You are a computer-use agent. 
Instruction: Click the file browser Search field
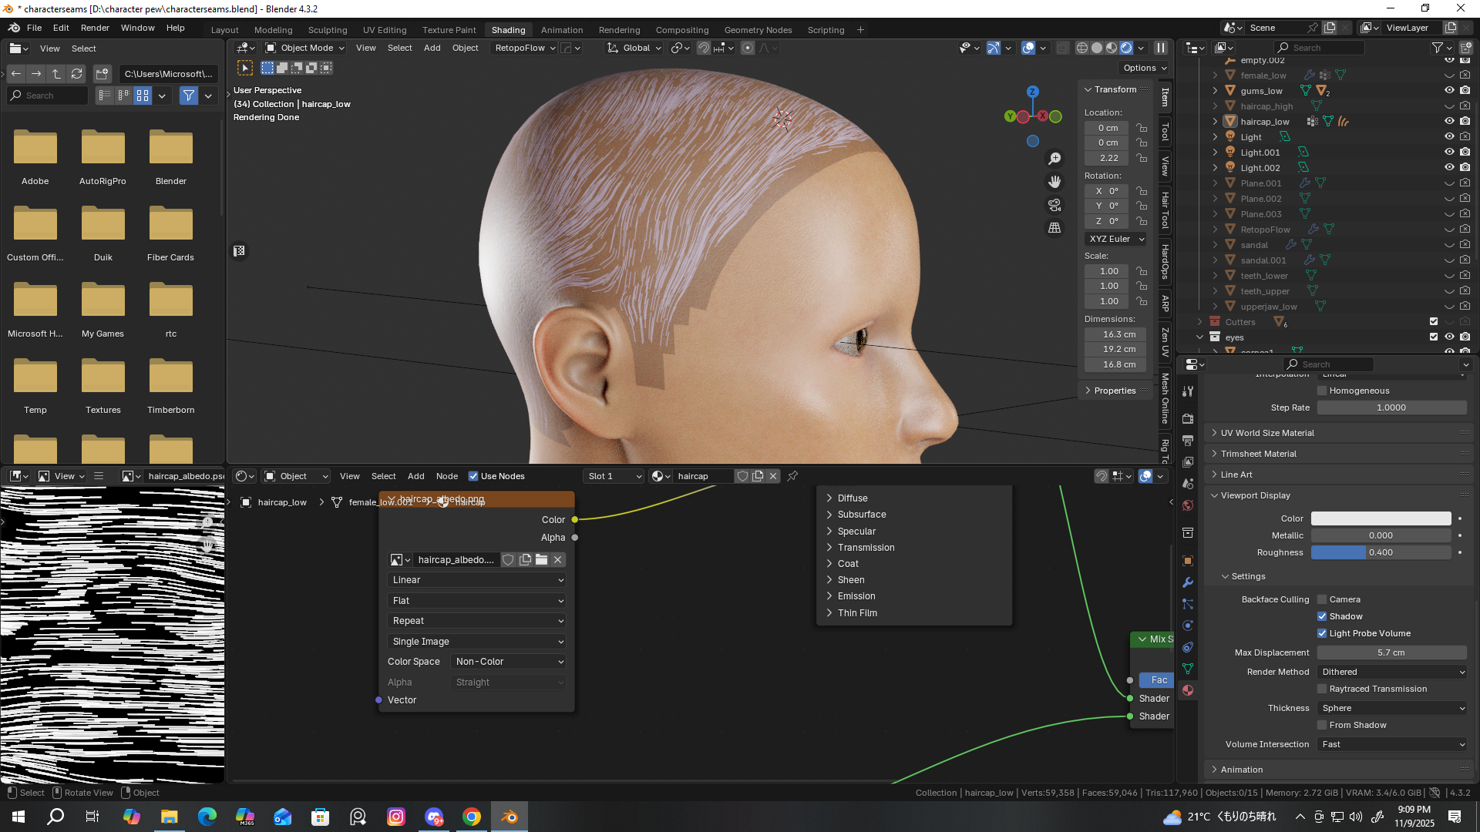click(x=49, y=96)
